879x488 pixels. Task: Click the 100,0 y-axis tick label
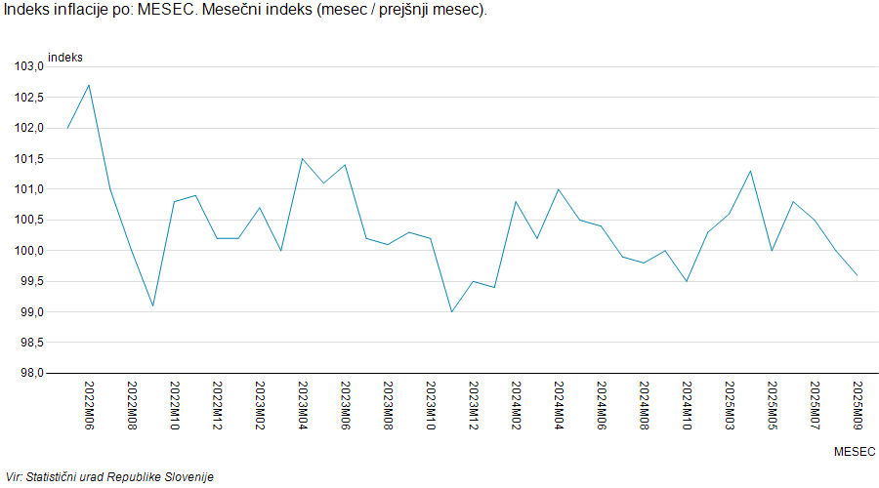(x=29, y=251)
